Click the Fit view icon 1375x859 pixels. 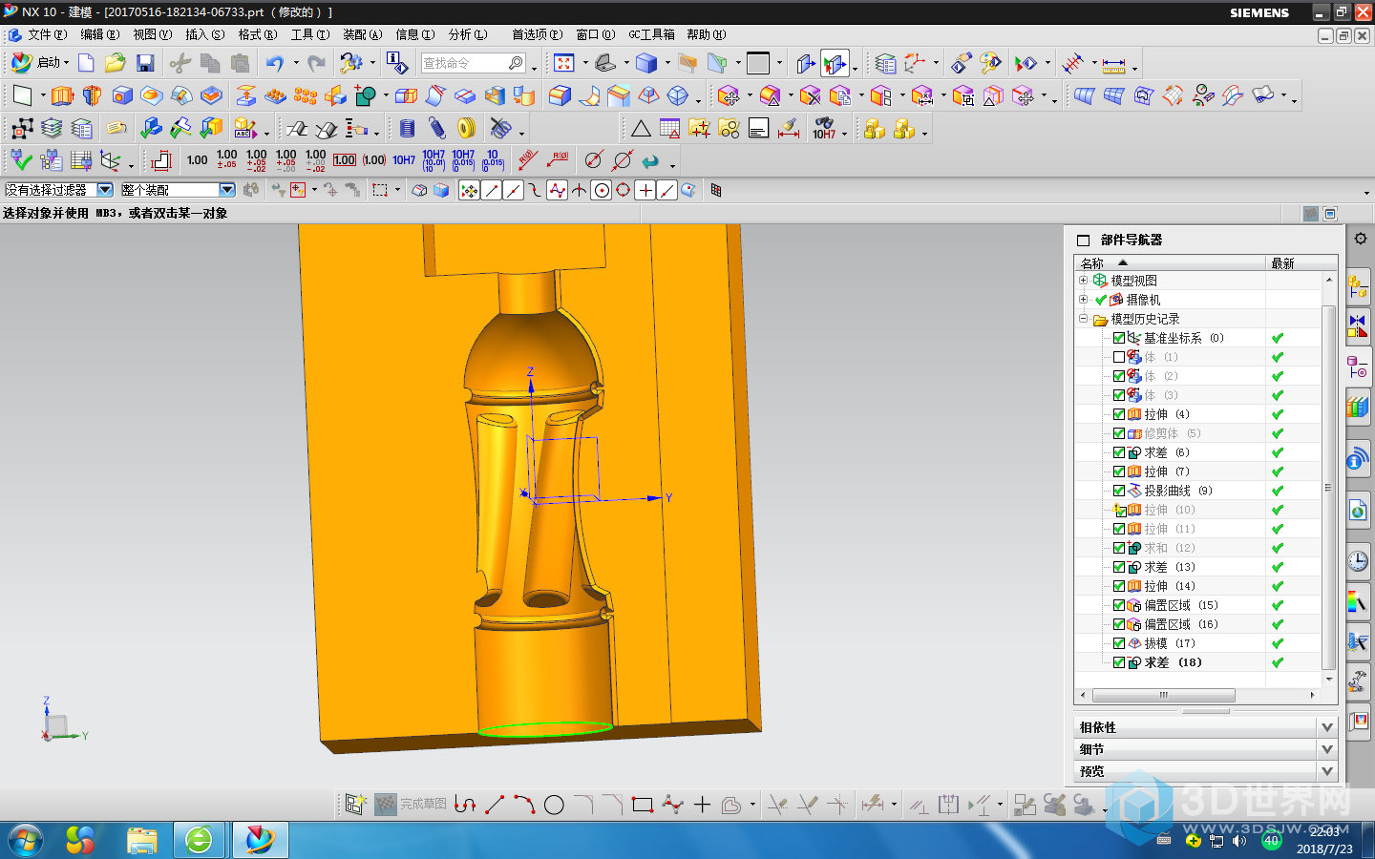pyautogui.click(x=564, y=63)
